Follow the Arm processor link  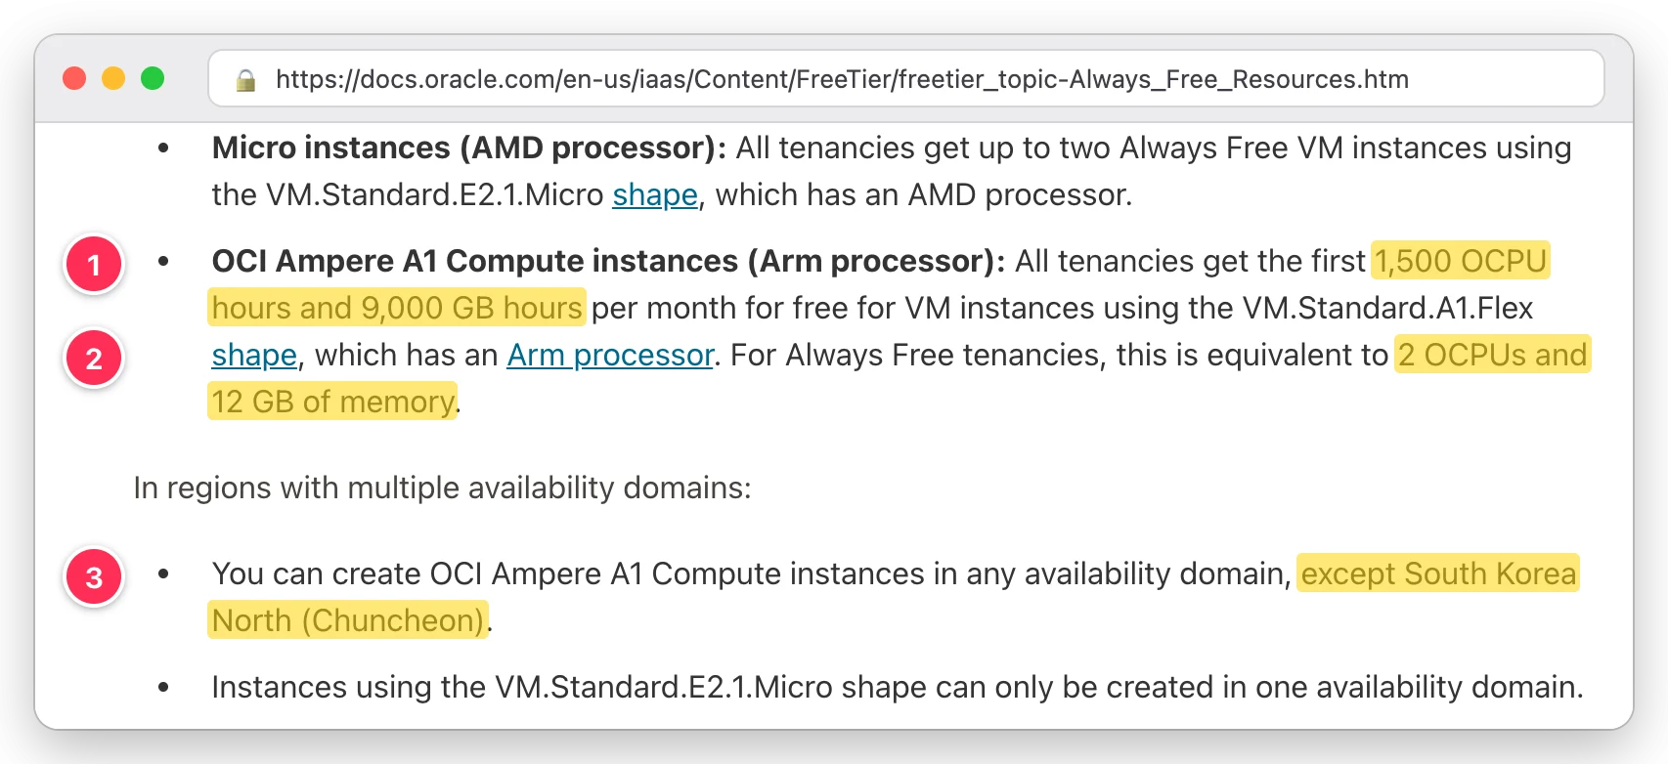tap(610, 355)
